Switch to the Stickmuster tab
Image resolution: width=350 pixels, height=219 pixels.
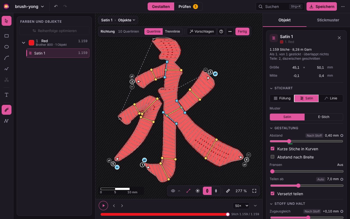click(328, 20)
